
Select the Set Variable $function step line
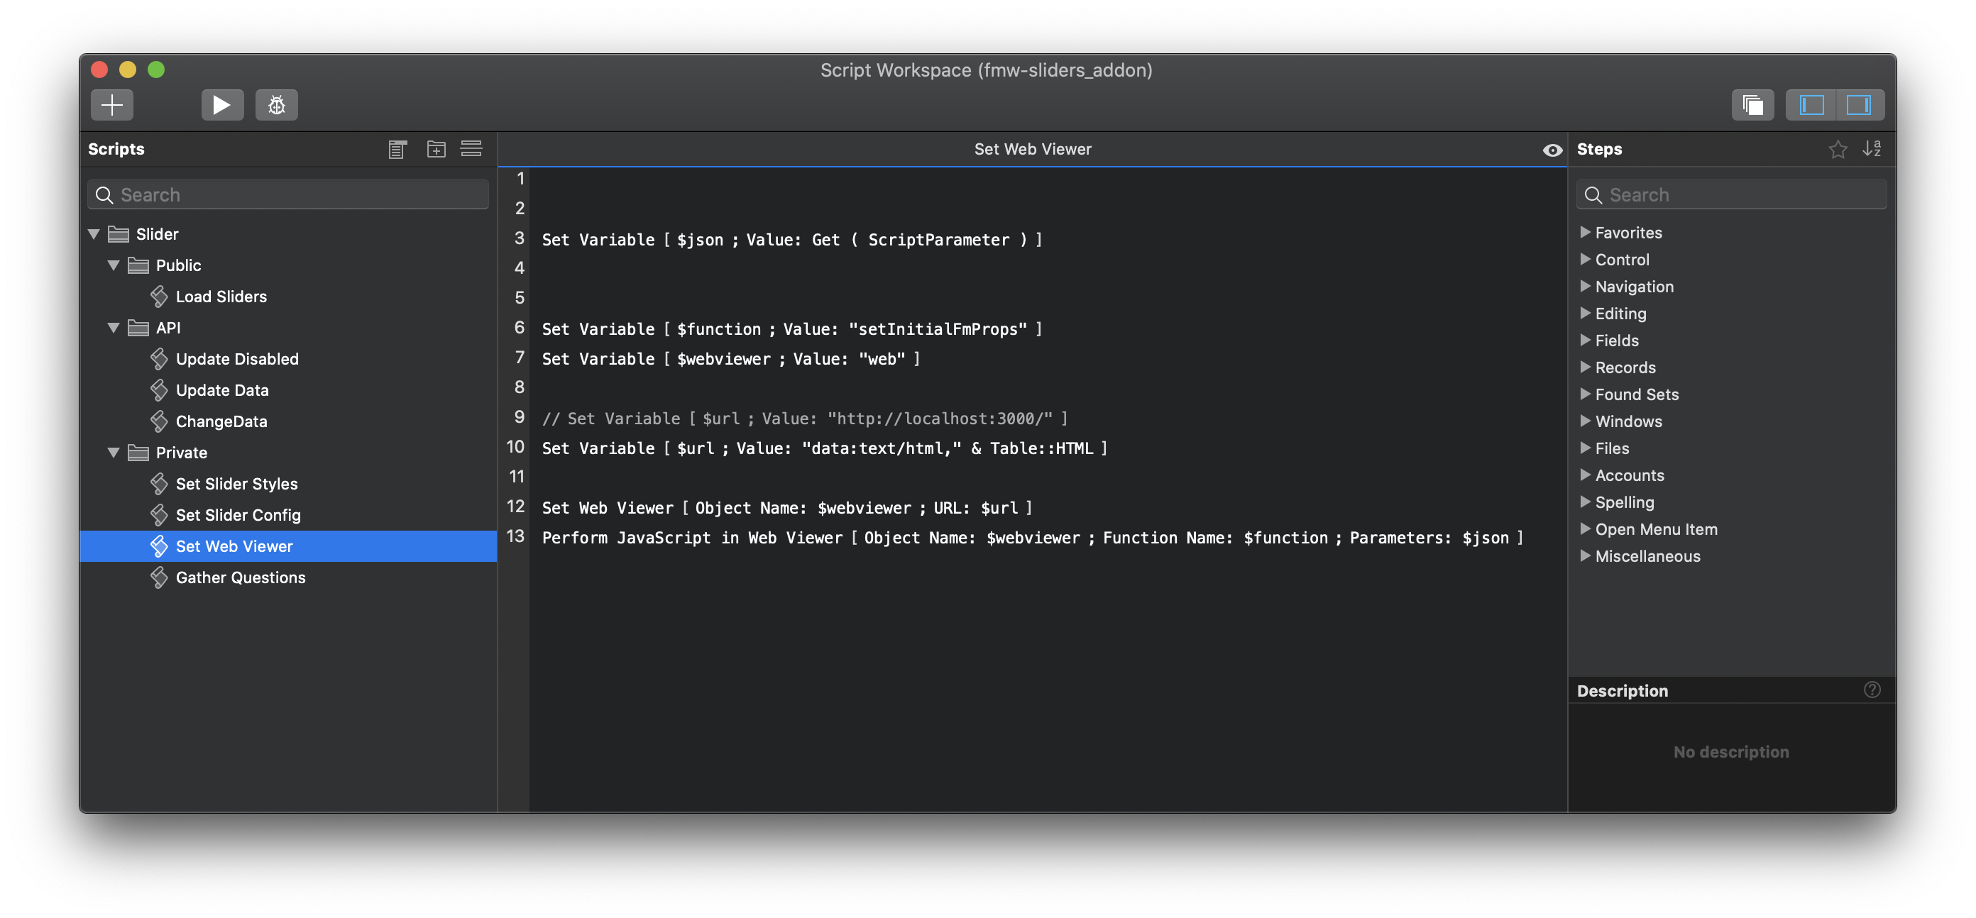pyautogui.click(x=791, y=329)
